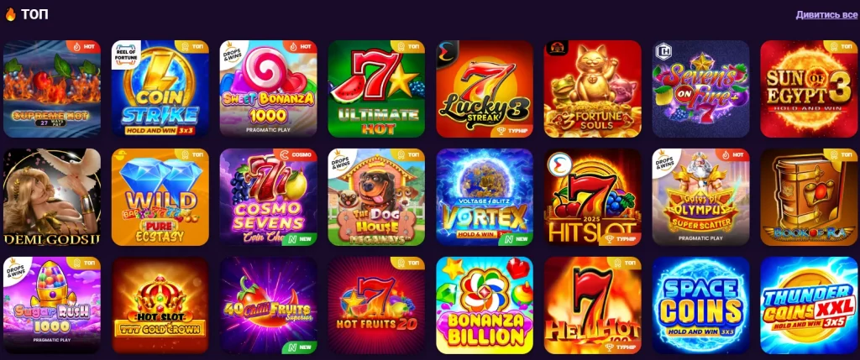
Task: Open Wild Pure Ecstasy slot tile
Action: (x=160, y=196)
